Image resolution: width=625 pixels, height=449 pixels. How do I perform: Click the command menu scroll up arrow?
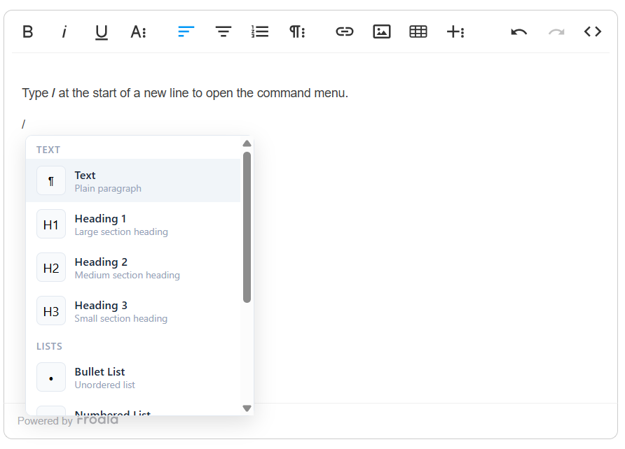click(247, 143)
